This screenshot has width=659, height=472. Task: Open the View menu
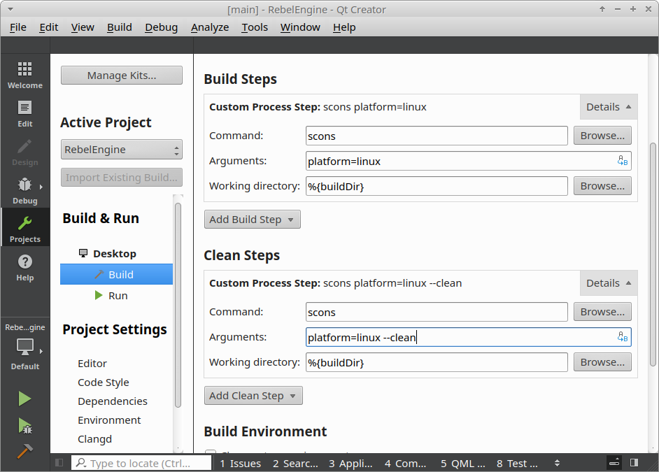pos(83,27)
